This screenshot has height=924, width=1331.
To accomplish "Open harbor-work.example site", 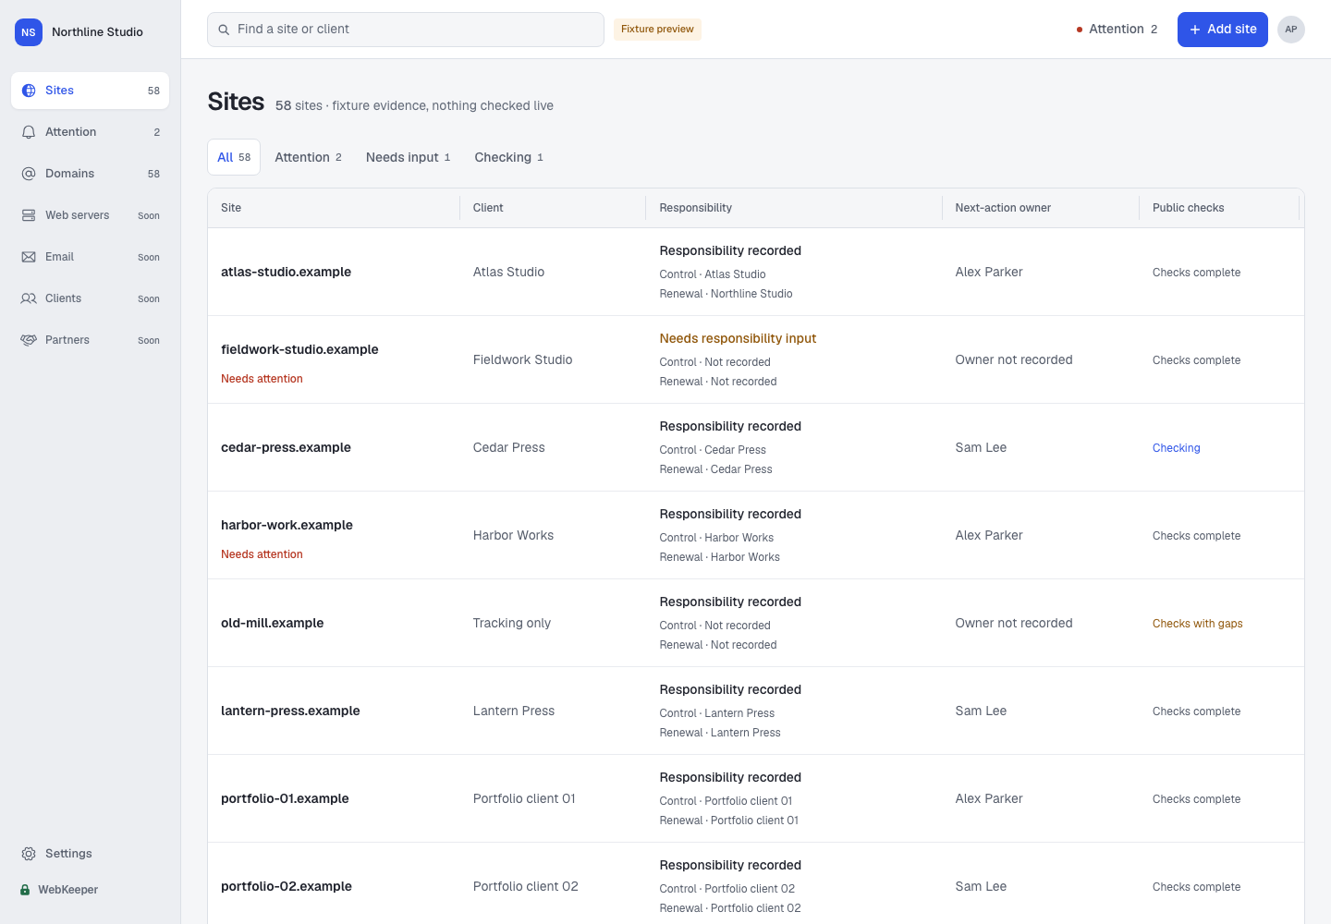I will tap(287, 525).
